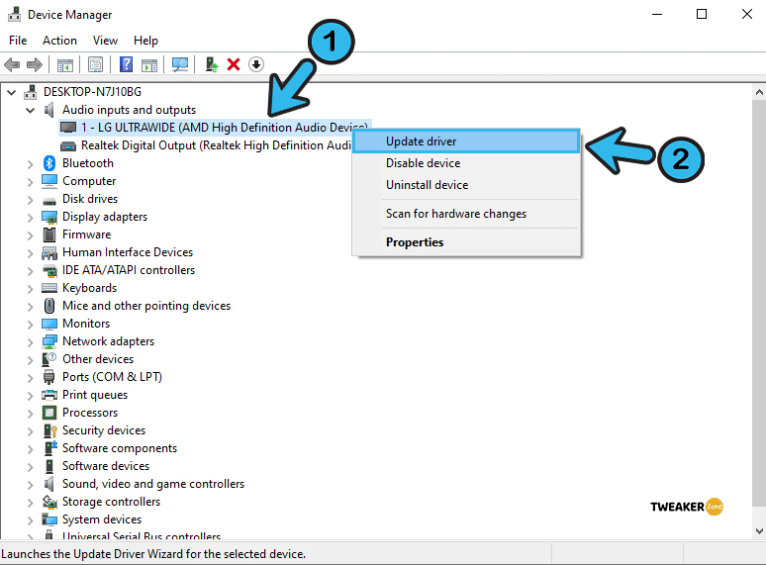
Task: Collapse the Audio inputs and outputs node
Action: click(x=31, y=110)
